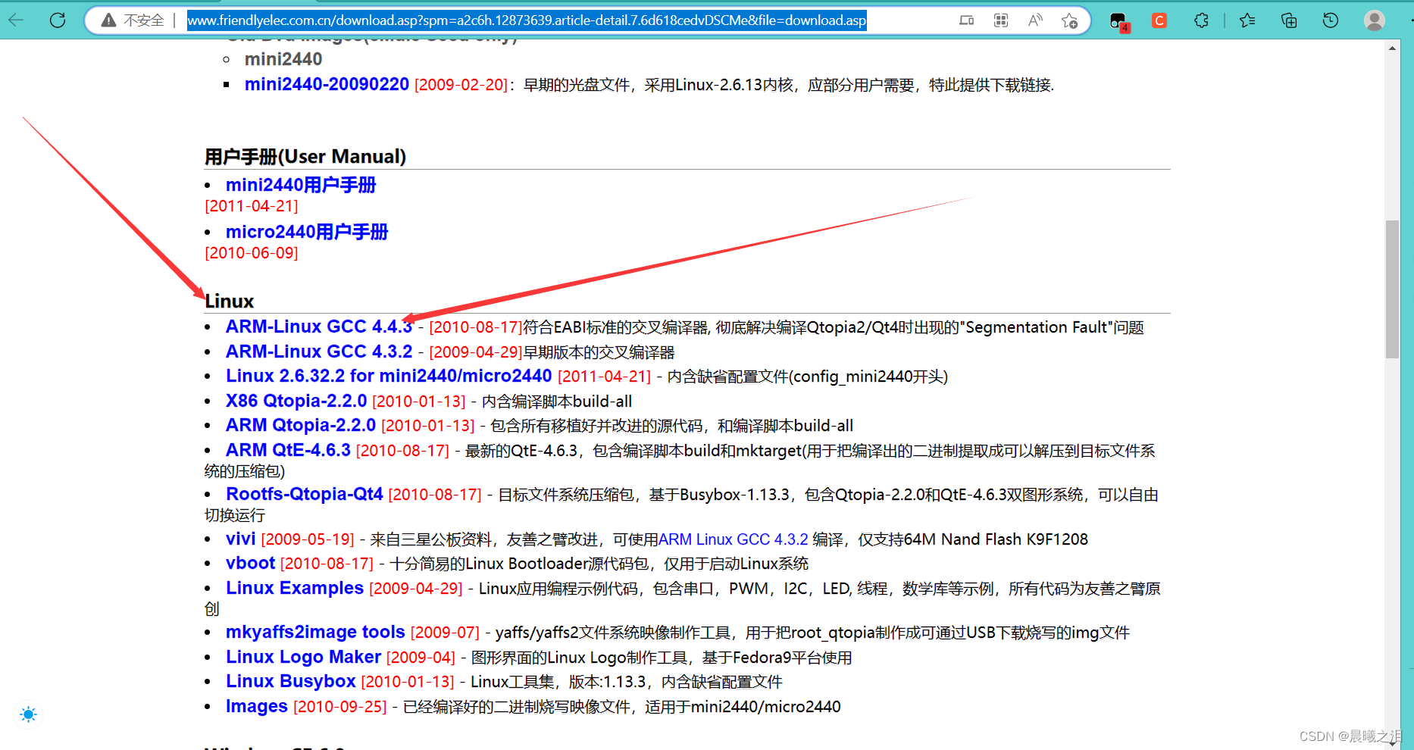Click the extensions puzzle icon
This screenshot has width=1414, height=750.
point(1201,20)
